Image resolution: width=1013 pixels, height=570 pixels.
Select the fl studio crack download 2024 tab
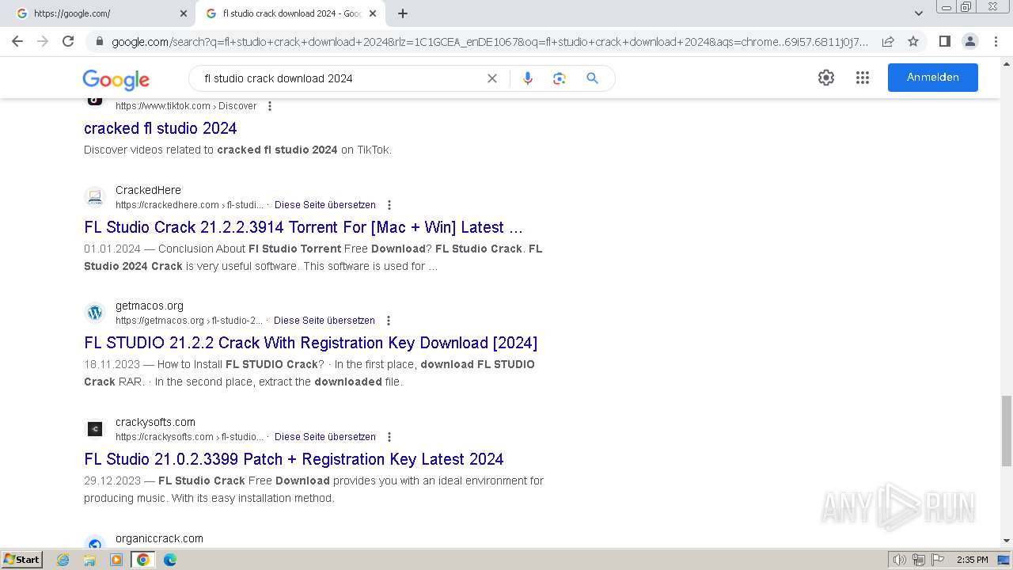290,13
